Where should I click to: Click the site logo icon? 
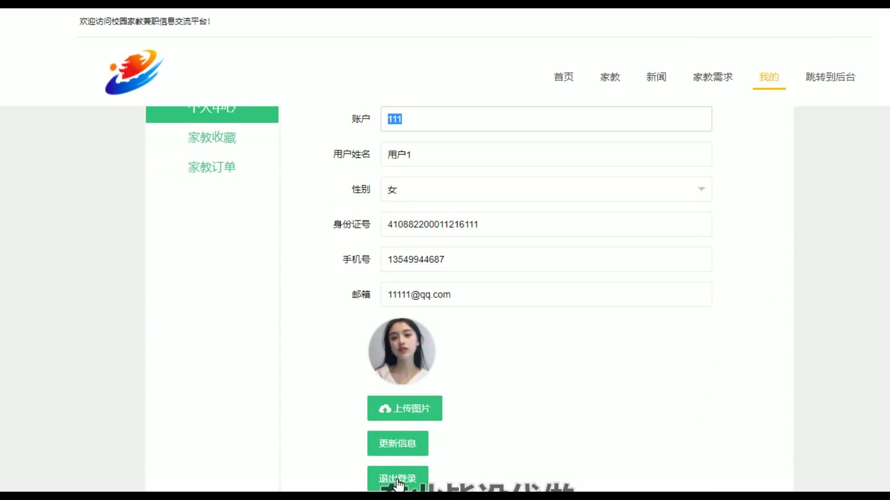coord(134,72)
